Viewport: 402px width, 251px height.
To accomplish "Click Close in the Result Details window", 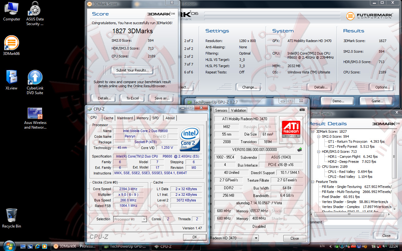I will tap(386, 236).
